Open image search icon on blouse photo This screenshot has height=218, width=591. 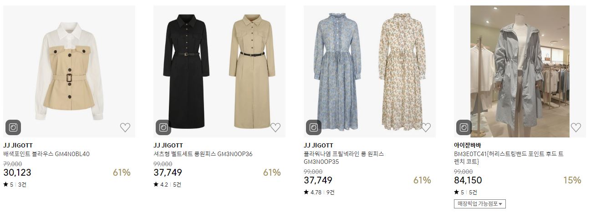tap(13, 127)
